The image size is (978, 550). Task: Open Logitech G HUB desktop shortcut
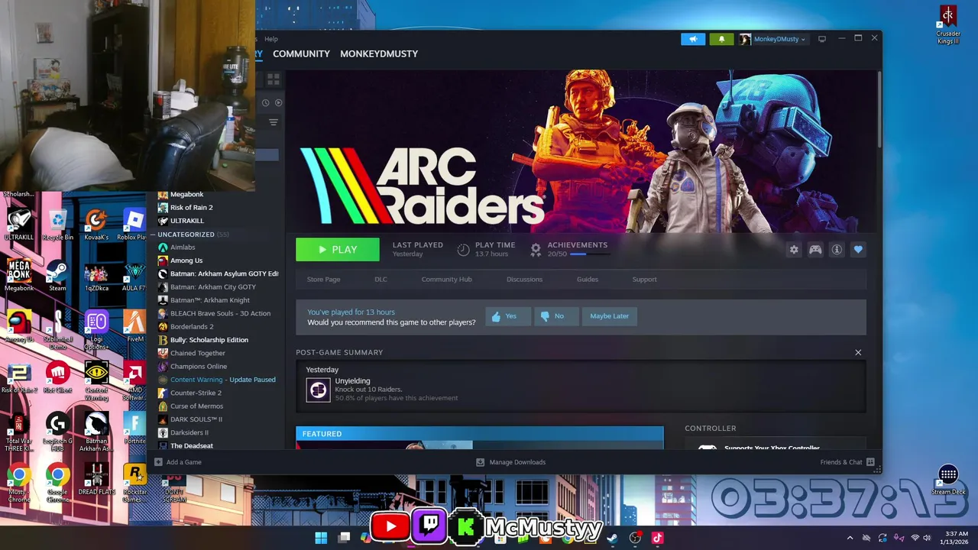pyautogui.click(x=58, y=432)
